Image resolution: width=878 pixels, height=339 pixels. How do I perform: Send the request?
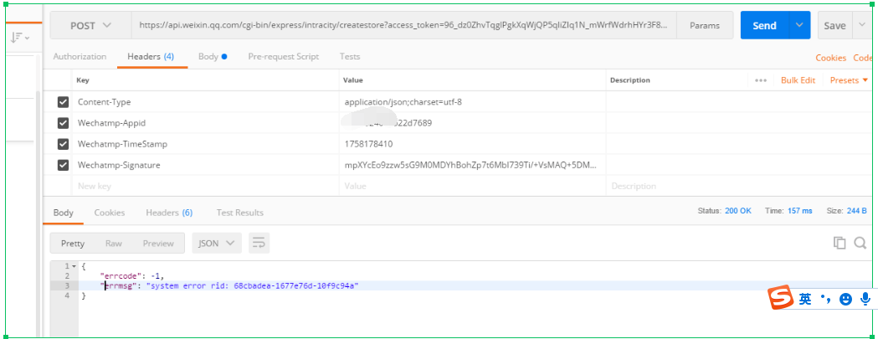pos(764,25)
